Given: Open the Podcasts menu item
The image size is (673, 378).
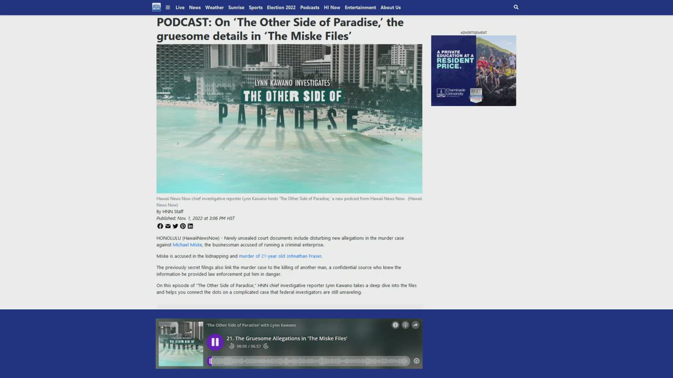Looking at the screenshot, I should click(x=310, y=7).
